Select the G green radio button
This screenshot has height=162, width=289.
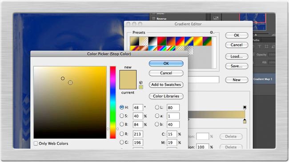pos(122,142)
